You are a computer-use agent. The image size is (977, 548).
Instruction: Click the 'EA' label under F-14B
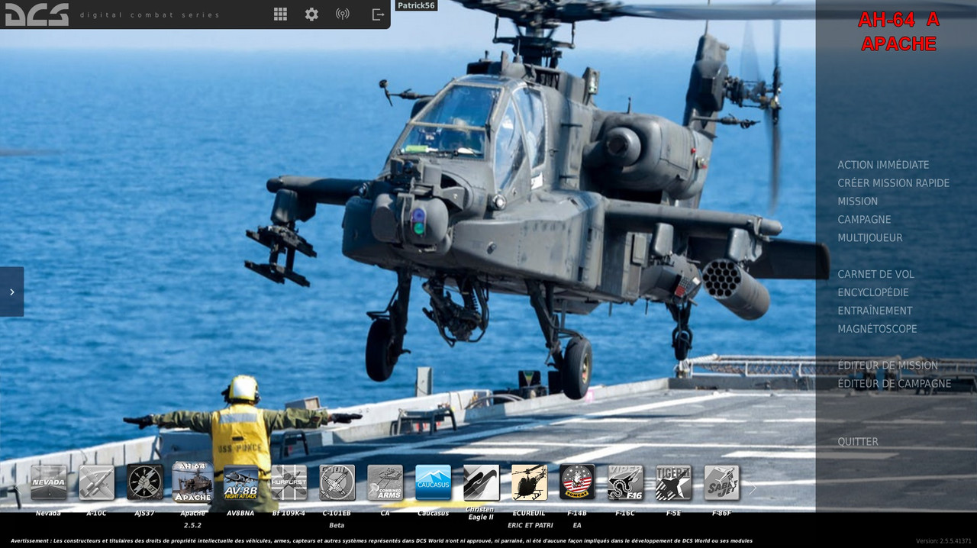tap(577, 526)
